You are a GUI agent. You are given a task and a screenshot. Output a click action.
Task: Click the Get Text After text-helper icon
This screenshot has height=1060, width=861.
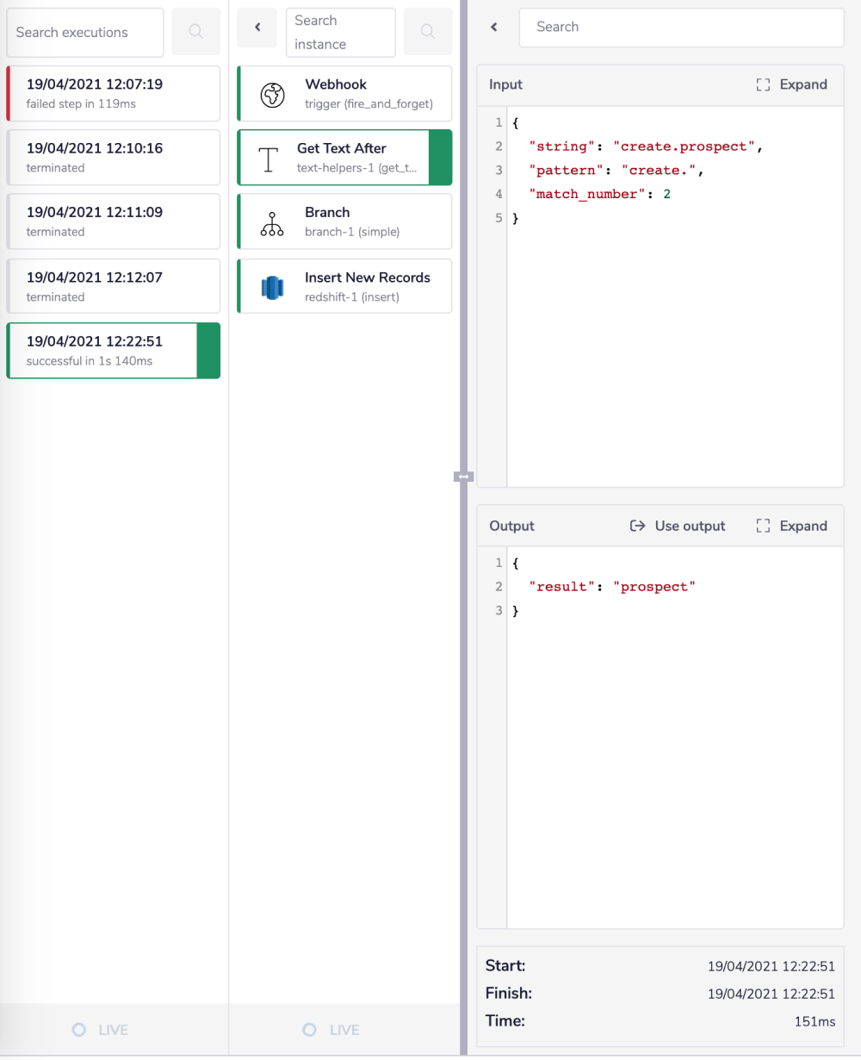(x=268, y=158)
